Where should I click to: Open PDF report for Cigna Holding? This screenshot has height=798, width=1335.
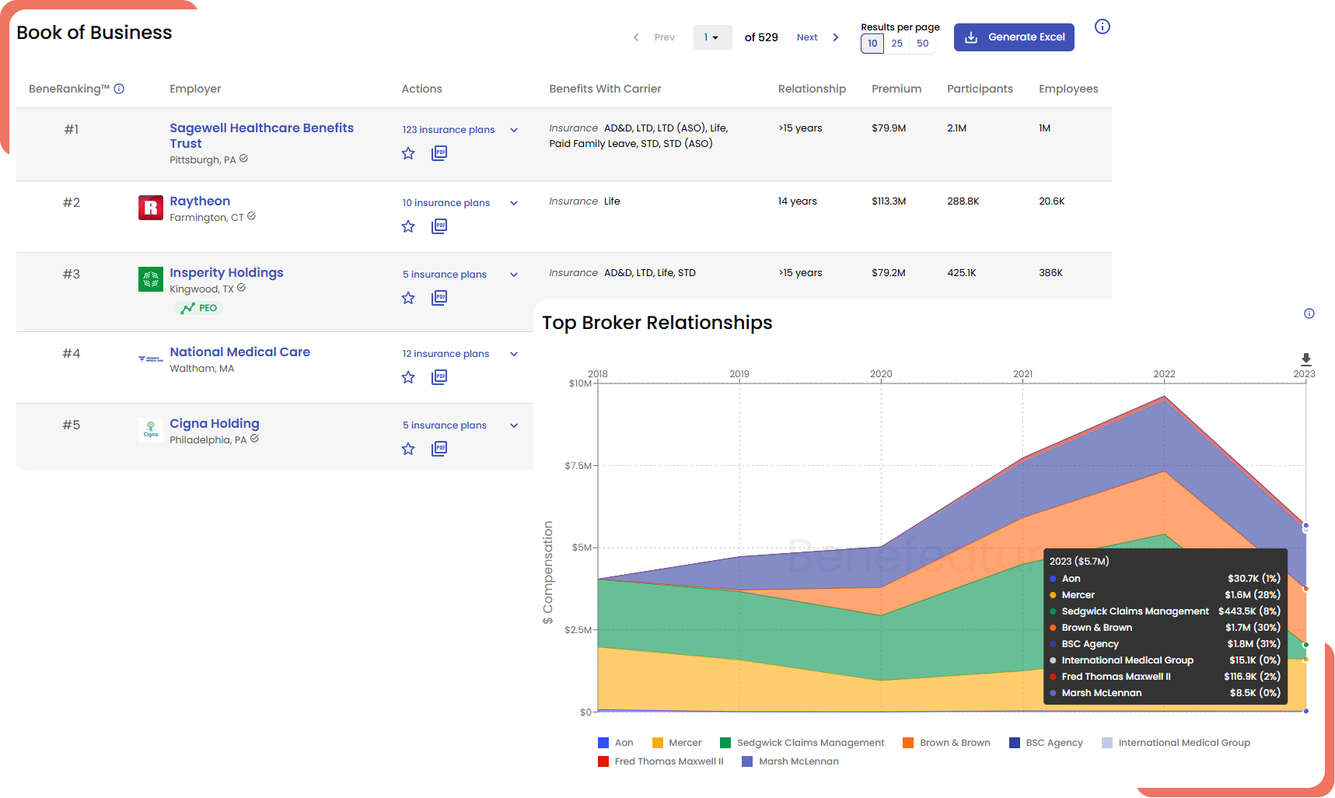tap(439, 449)
